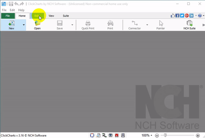Switch to the Home ribbon tab
The image size is (205, 138).
(22, 16)
